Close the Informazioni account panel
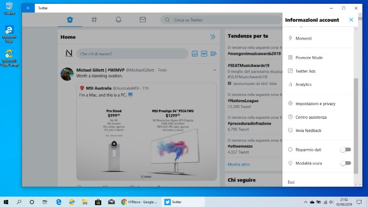Image resolution: width=368 pixels, height=207 pixels. coord(351,20)
